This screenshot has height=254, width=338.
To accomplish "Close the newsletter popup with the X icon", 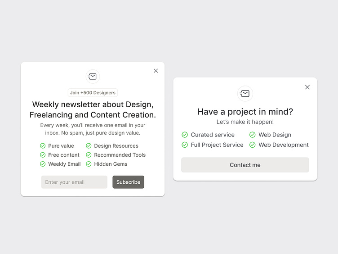I will tap(156, 71).
